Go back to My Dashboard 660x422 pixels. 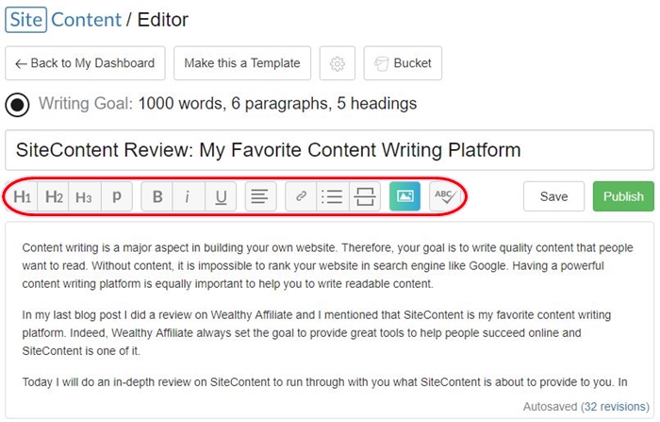(85, 63)
